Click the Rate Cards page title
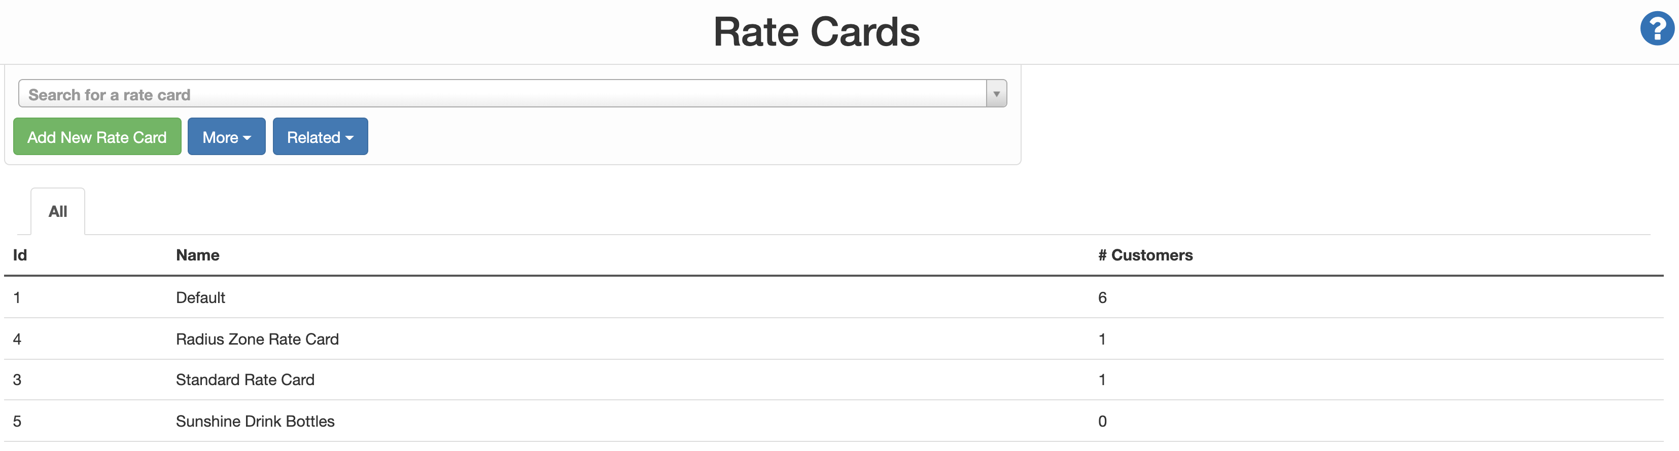 tap(818, 30)
